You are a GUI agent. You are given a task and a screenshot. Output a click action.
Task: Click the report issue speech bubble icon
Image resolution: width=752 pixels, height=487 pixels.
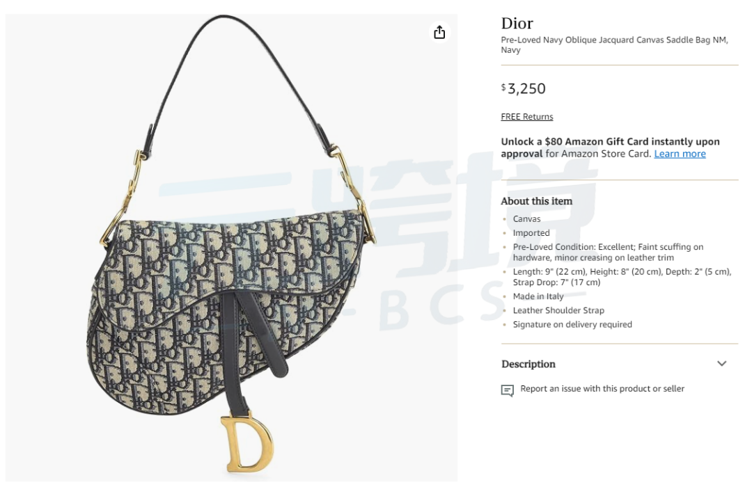[x=507, y=390]
